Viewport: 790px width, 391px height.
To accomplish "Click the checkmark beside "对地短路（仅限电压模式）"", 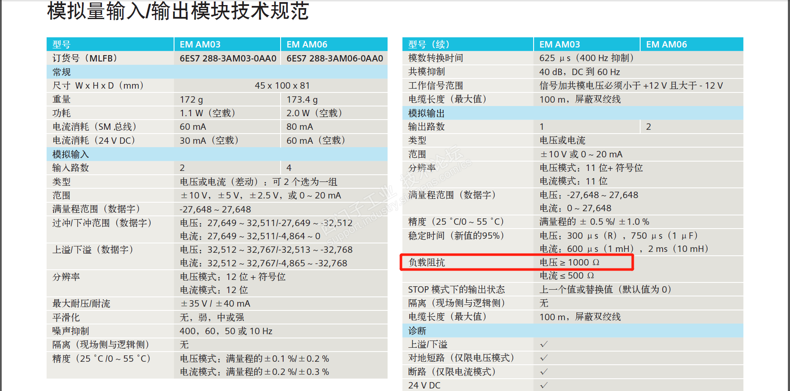I will pyautogui.click(x=544, y=358).
